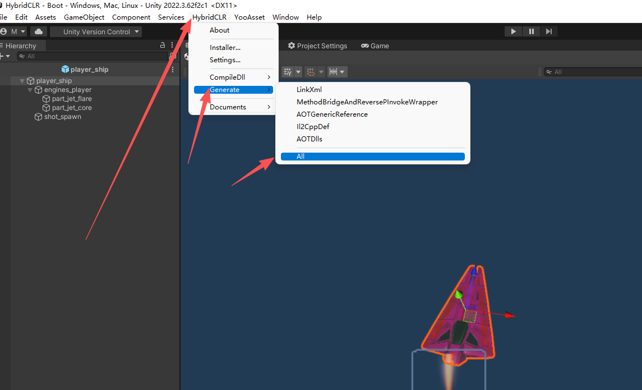Click the cube icon beside part_jet_core
This screenshot has width=642, height=390.
47,108
